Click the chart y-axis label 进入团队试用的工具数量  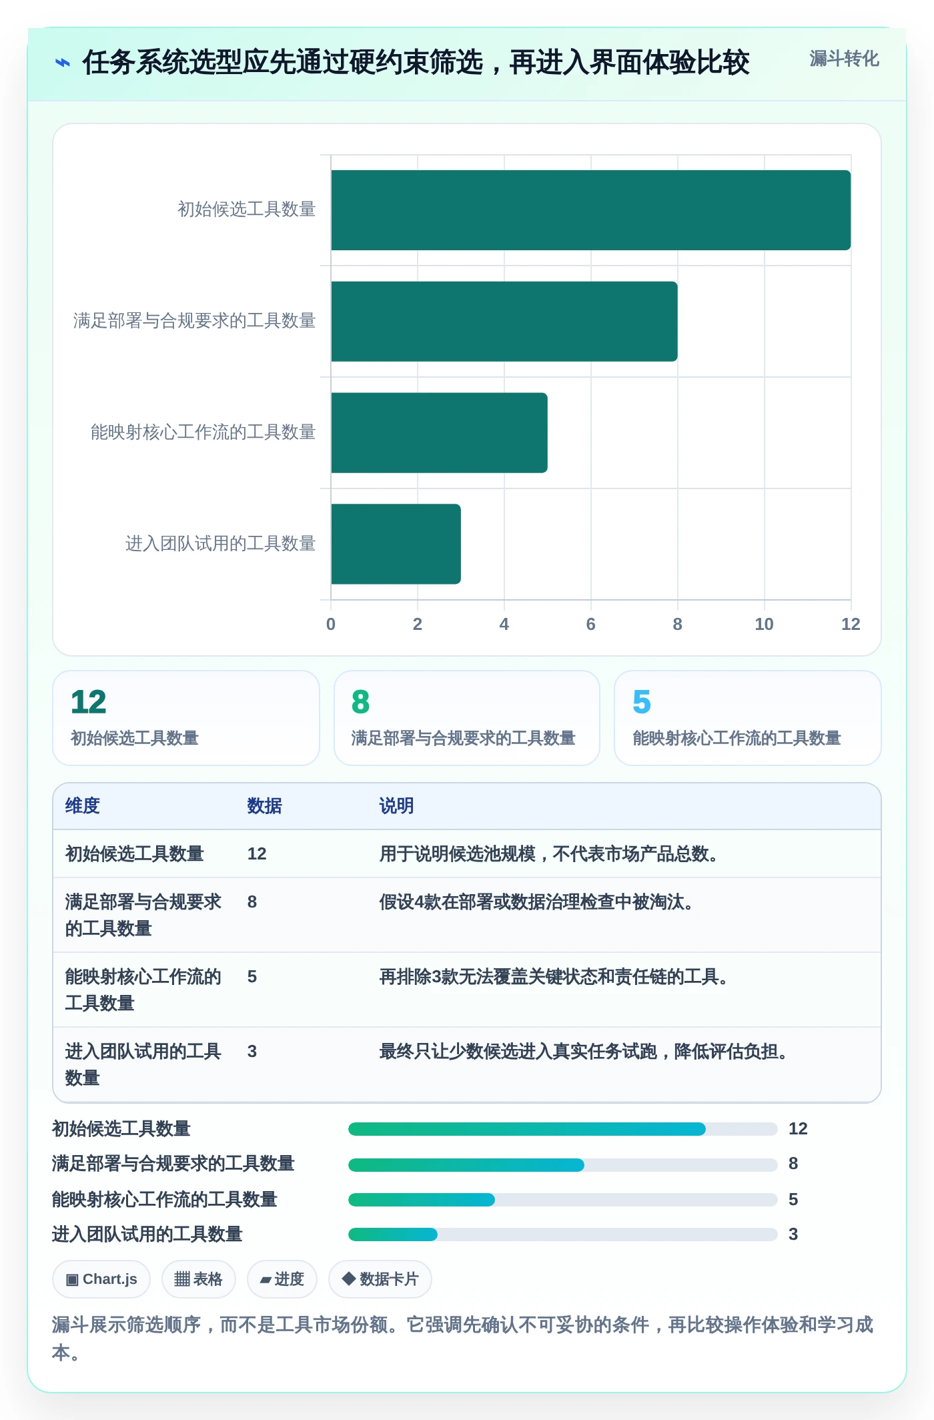[x=220, y=544]
